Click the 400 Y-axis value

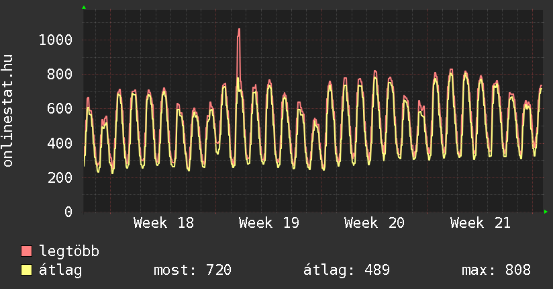pyautogui.click(x=60, y=143)
